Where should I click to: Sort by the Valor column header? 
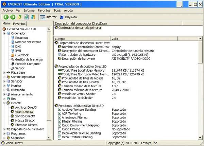point(144,39)
